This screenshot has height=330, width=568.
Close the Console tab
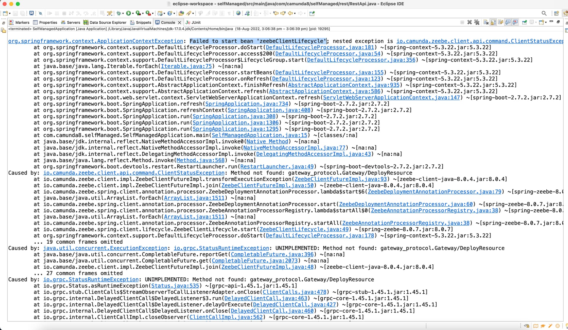179,22
